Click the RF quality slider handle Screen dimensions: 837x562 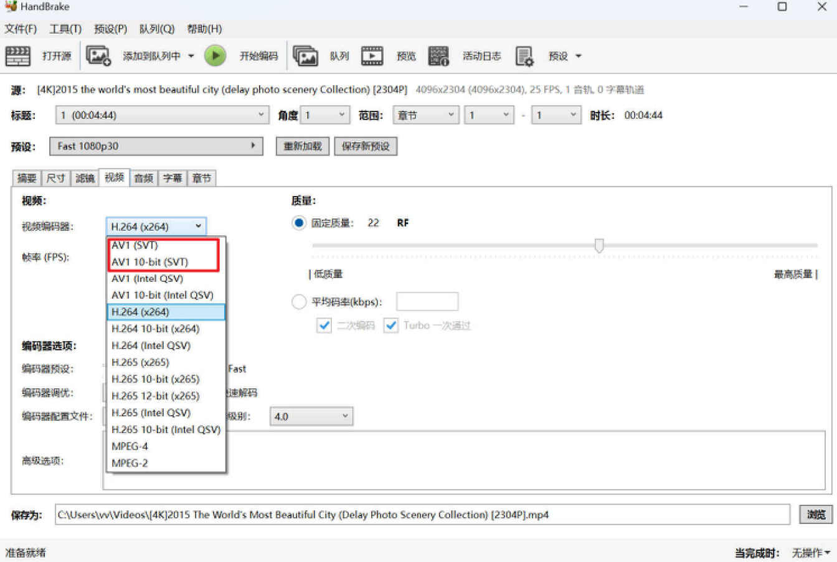(x=598, y=245)
